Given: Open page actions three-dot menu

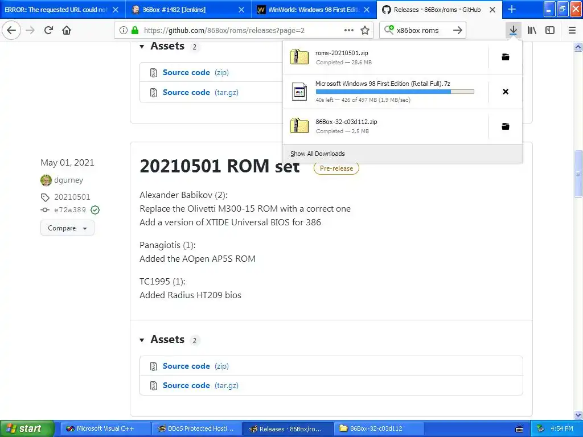Looking at the screenshot, I should tap(349, 30).
